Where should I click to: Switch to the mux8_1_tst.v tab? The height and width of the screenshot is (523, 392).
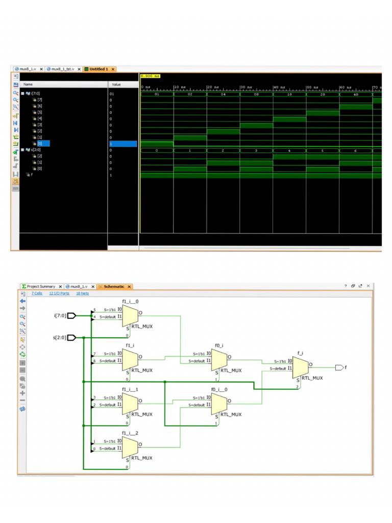click(x=63, y=69)
